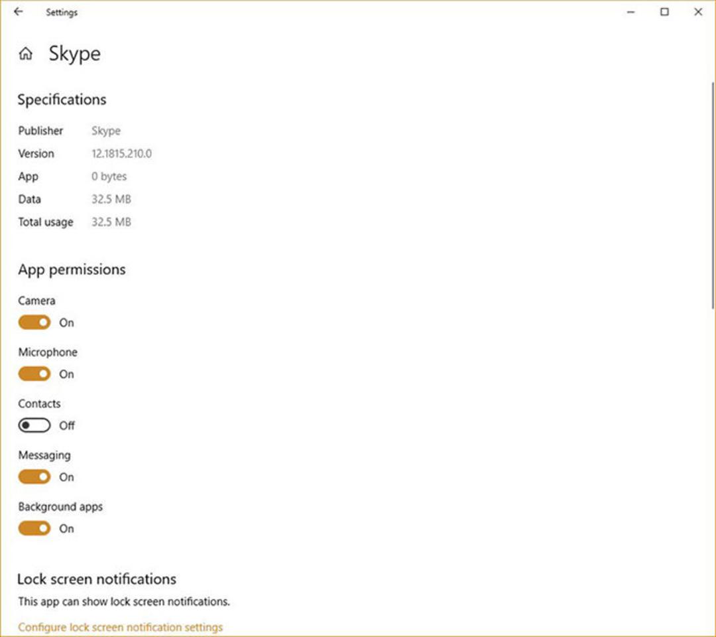Click the Data label in Specifications
This screenshot has height=637, width=716.
(x=30, y=199)
